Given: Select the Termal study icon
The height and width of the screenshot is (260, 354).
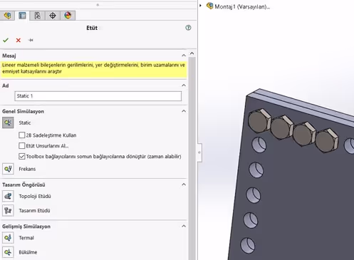Looking at the screenshot, I should [x=8, y=238].
